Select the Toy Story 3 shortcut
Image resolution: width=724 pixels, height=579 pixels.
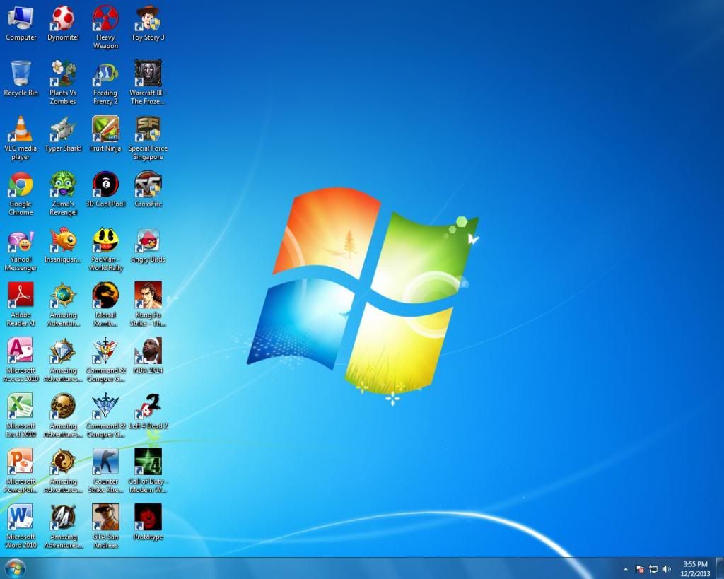148,19
